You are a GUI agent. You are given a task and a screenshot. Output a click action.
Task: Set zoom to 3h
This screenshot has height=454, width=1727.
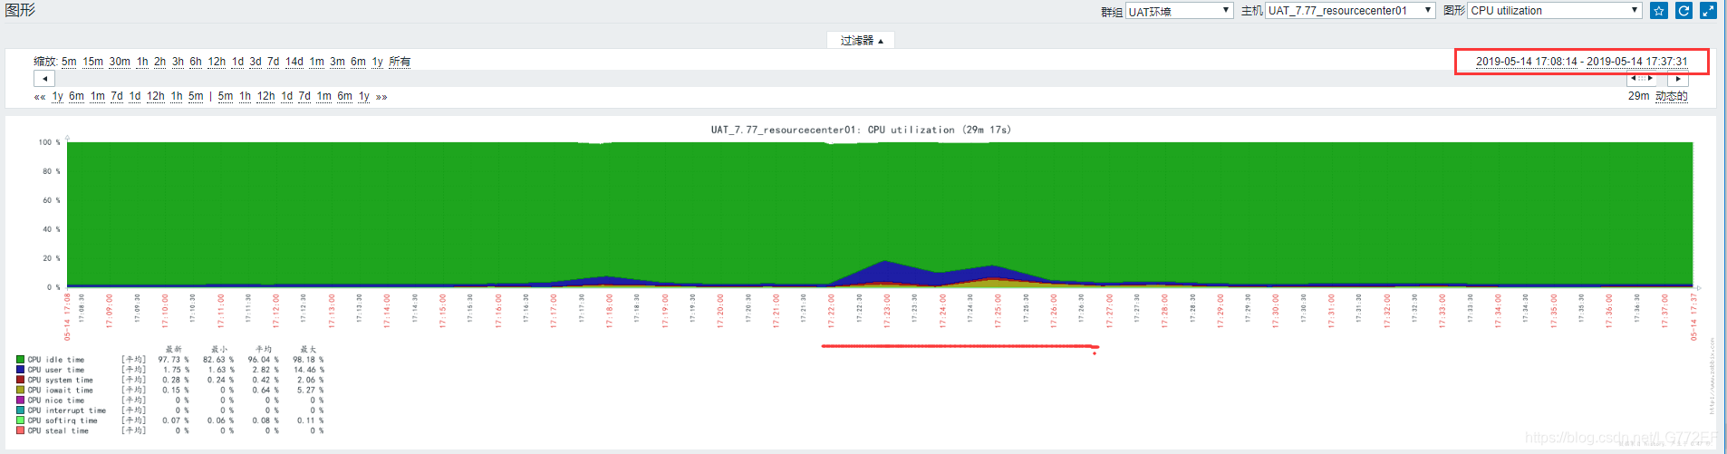tap(178, 62)
